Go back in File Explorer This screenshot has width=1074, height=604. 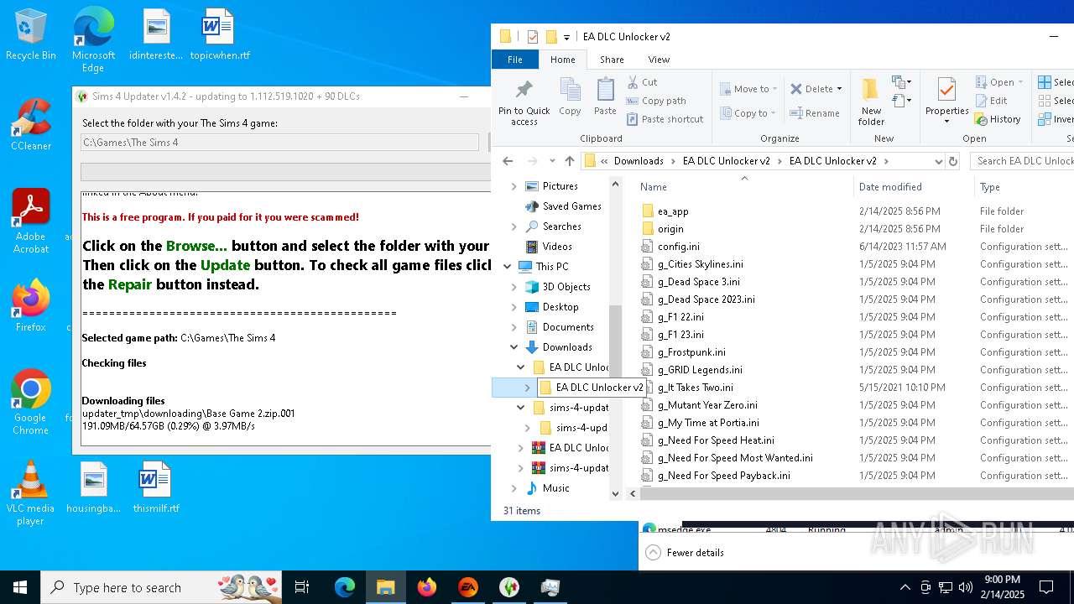[x=508, y=161]
